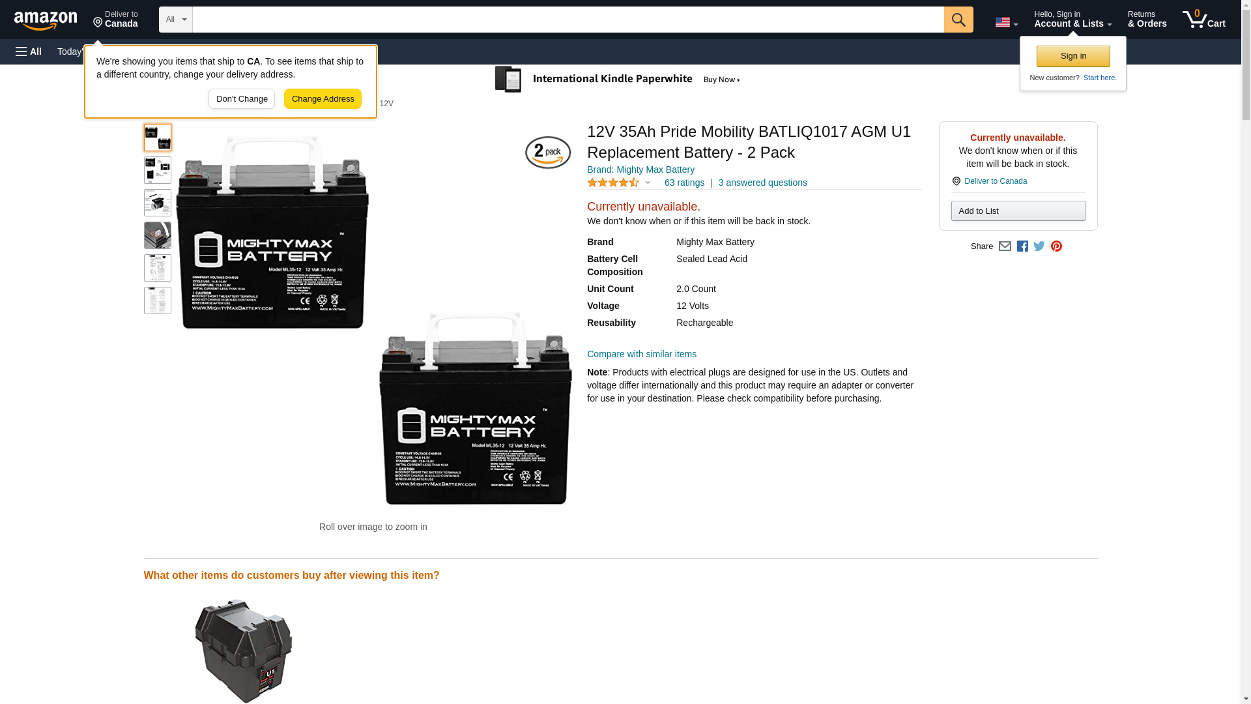The image size is (1251, 704).
Task: Click the Change Address button
Action: point(323,99)
